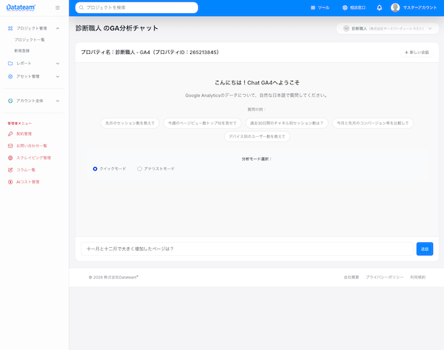
Task: Click the 診断職人 のGA分析チャット page title
Action: coord(117,28)
